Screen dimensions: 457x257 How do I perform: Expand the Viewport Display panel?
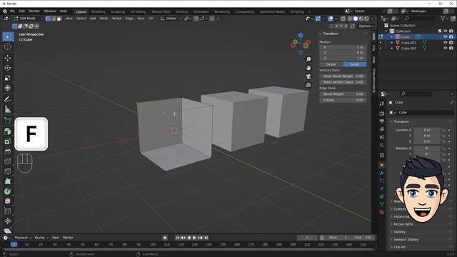406,240
